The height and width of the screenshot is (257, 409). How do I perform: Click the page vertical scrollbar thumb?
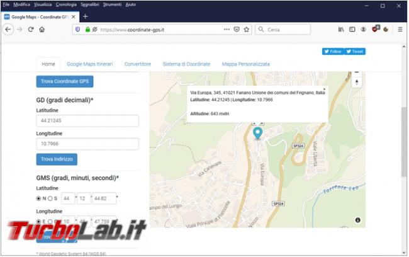[404, 142]
